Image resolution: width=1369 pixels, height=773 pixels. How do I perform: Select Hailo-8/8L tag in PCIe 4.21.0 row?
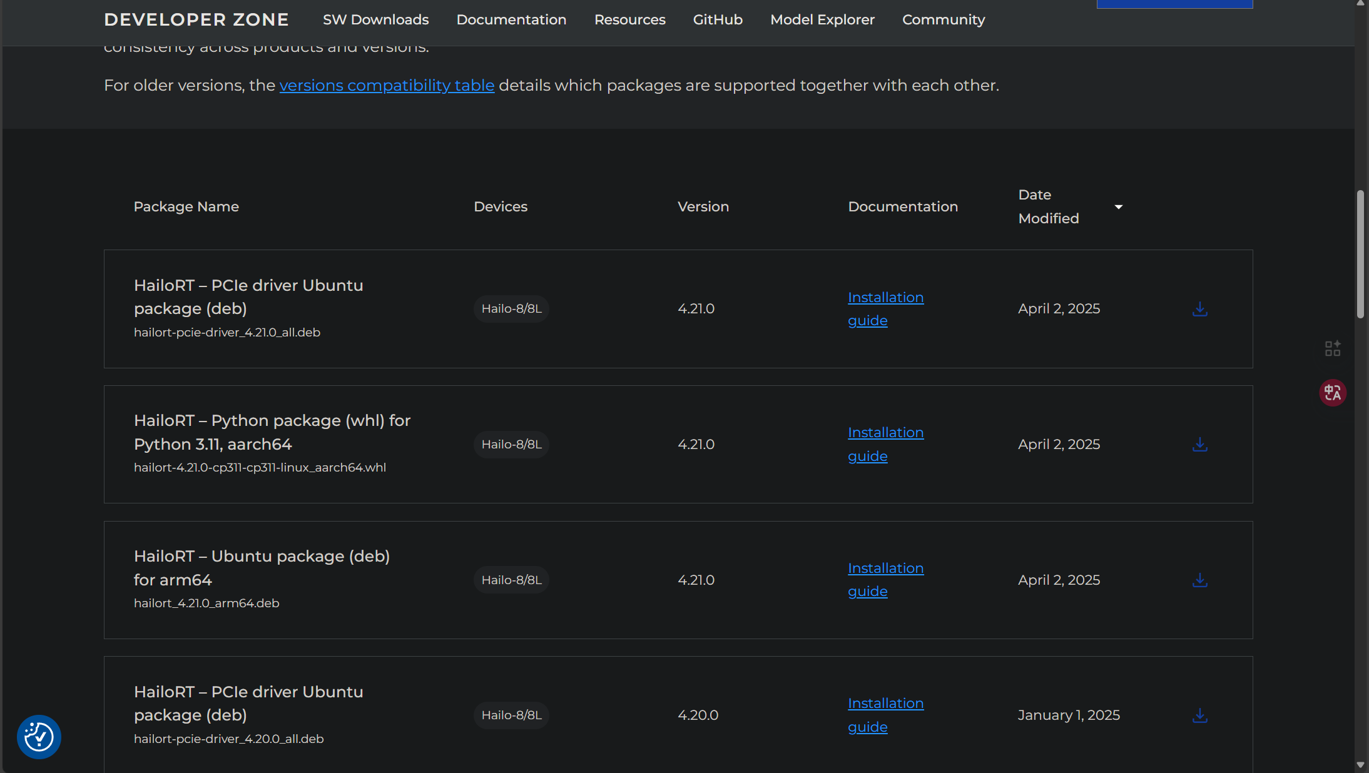pos(511,309)
